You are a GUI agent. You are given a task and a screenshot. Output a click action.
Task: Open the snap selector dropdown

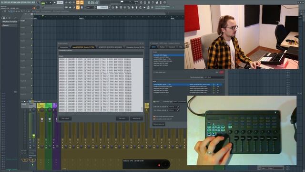(x=91, y=8)
